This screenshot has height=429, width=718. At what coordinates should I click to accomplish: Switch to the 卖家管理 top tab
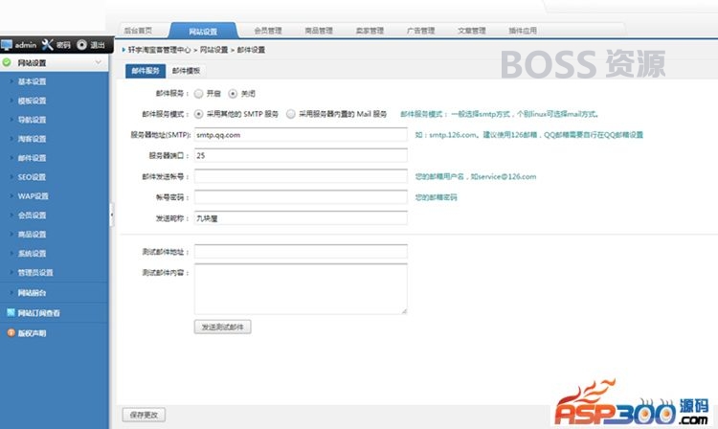pyautogui.click(x=370, y=31)
